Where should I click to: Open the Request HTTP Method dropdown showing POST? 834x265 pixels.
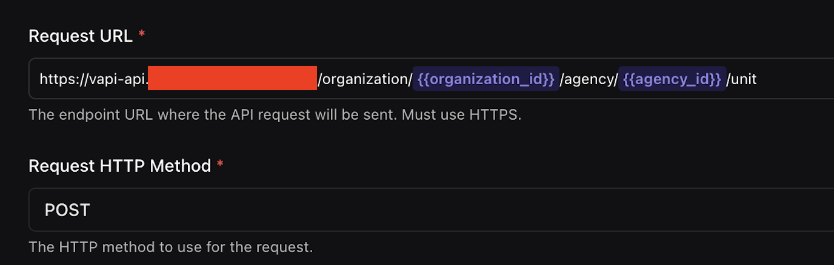(431, 210)
